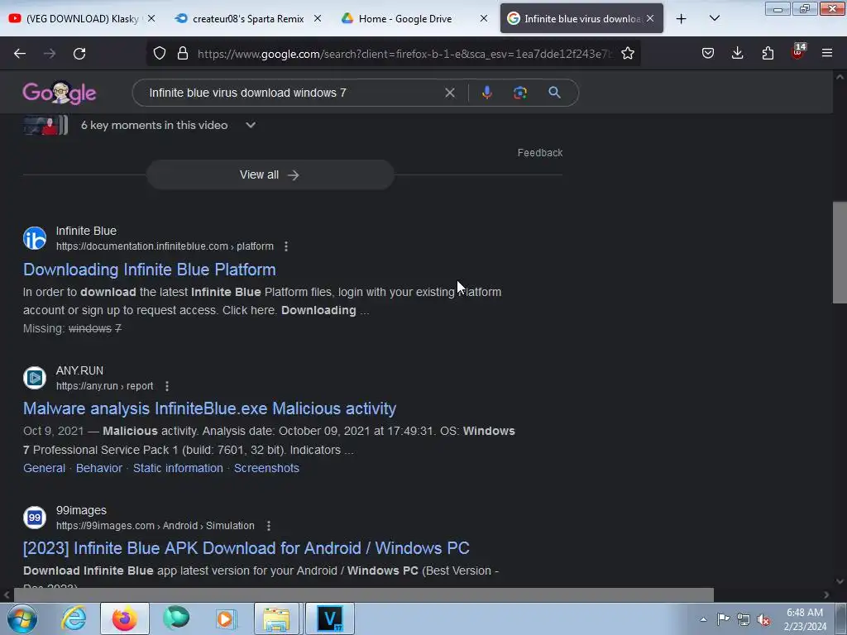
Task: Open the Screenshots sitelink
Action: coord(266,468)
